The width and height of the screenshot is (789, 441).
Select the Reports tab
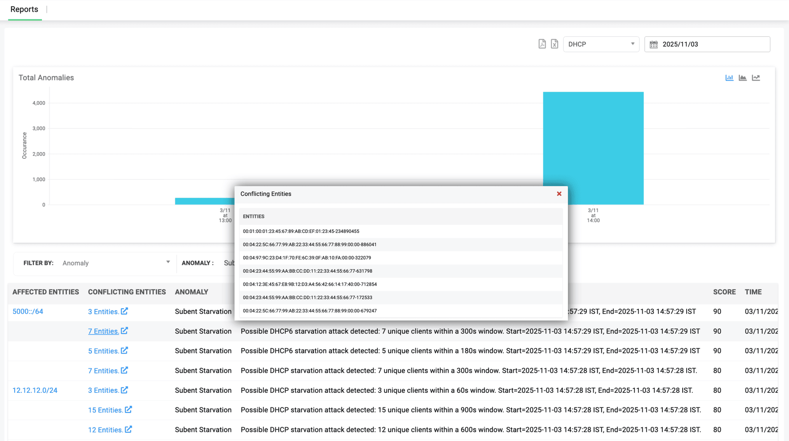(25, 9)
